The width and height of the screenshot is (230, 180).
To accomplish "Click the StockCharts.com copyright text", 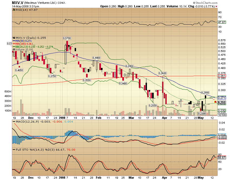I will click(205, 3).
